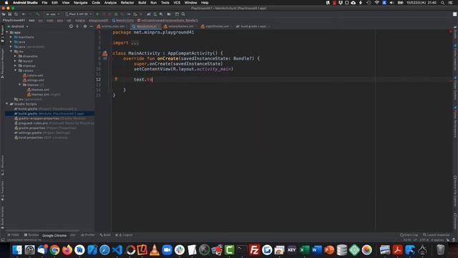This screenshot has height=258, width=458.
Task: Open the Android project view dropdown
Action: [18, 27]
